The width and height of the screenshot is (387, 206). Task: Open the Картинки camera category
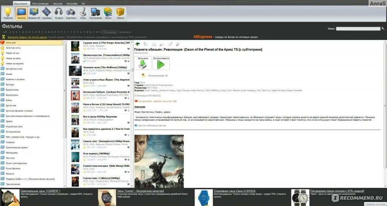pos(71,13)
